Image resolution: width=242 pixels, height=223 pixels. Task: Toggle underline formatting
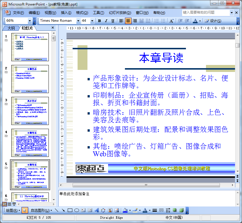click(x=113, y=21)
